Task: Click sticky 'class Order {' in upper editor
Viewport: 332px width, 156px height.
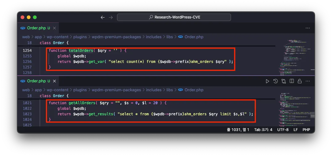Action: [54, 43]
